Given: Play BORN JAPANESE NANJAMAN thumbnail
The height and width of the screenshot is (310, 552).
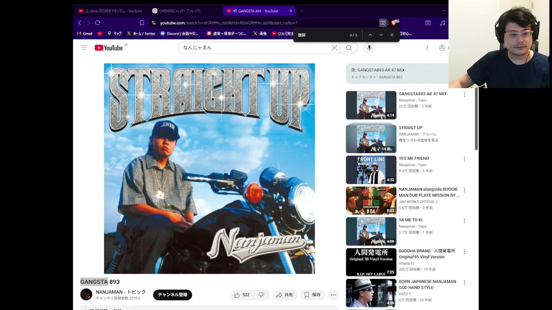Looking at the screenshot, I should click(x=371, y=293).
